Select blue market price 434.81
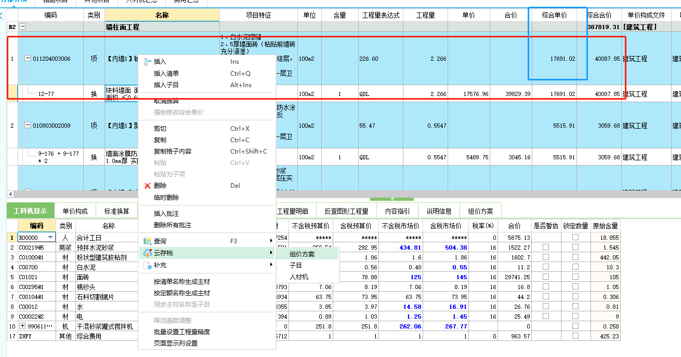The width and height of the screenshot is (681, 357). pos(399,248)
